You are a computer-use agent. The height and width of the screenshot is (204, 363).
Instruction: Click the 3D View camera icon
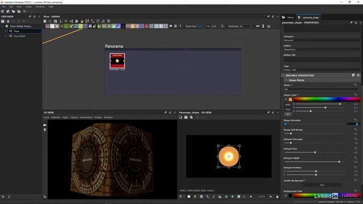[x=45, y=125]
